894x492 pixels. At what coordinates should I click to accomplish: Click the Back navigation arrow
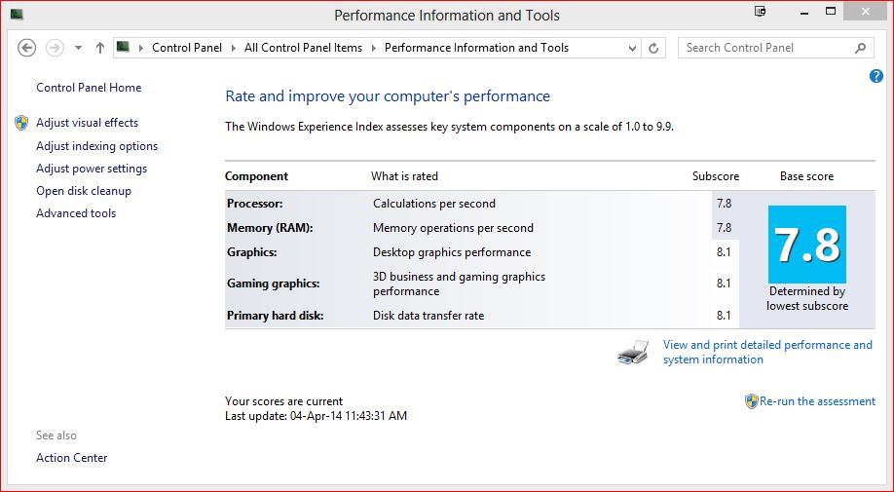click(27, 48)
